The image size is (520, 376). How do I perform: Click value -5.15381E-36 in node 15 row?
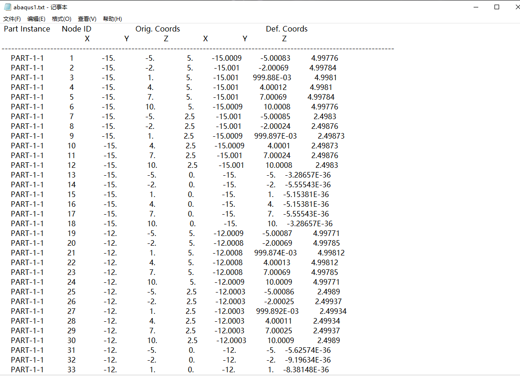(306, 194)
